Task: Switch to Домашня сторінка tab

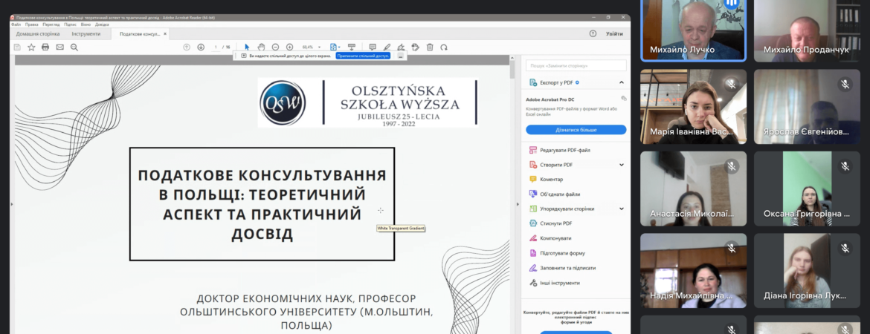Action: tap(38, 34)
